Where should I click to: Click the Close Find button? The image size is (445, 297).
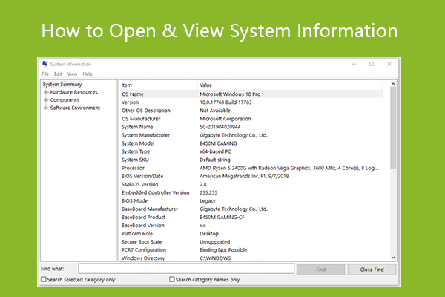(372, 269)
